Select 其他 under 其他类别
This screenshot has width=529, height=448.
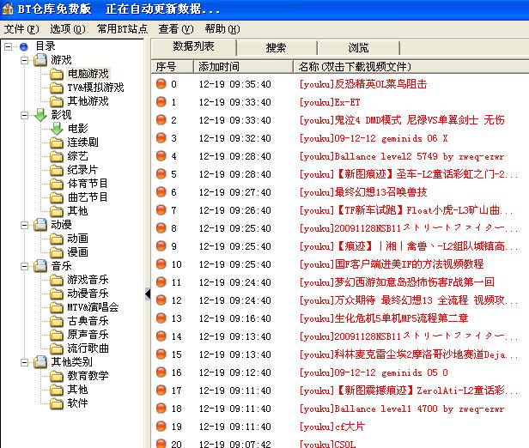[x=77, y=390]
